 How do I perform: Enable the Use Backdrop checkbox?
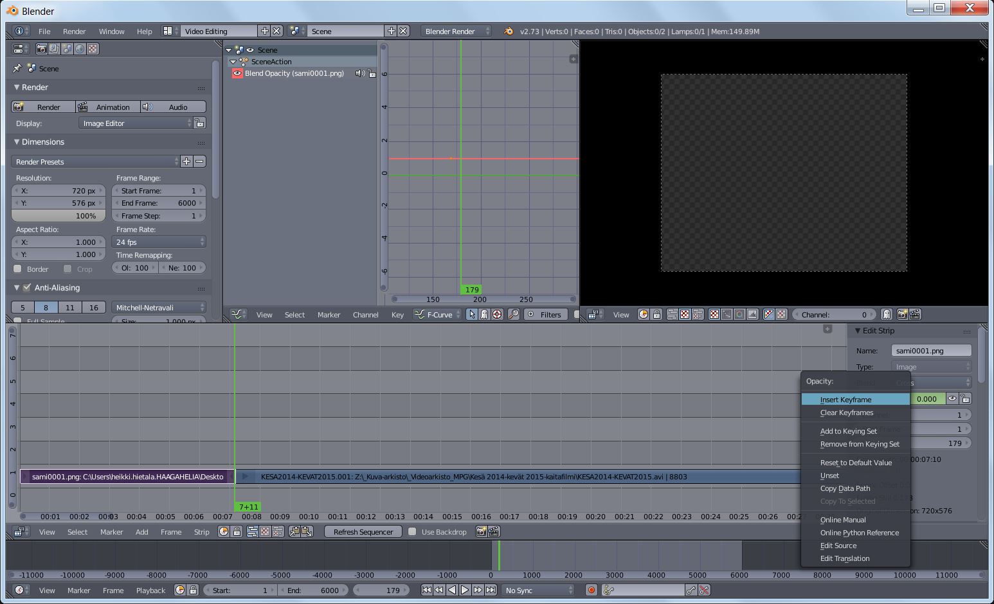412,531
